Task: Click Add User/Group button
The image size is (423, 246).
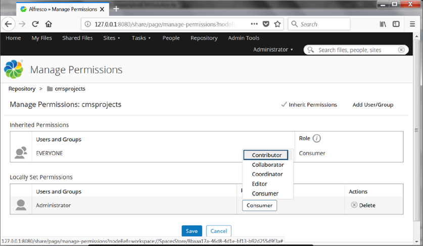Action: 372,105
